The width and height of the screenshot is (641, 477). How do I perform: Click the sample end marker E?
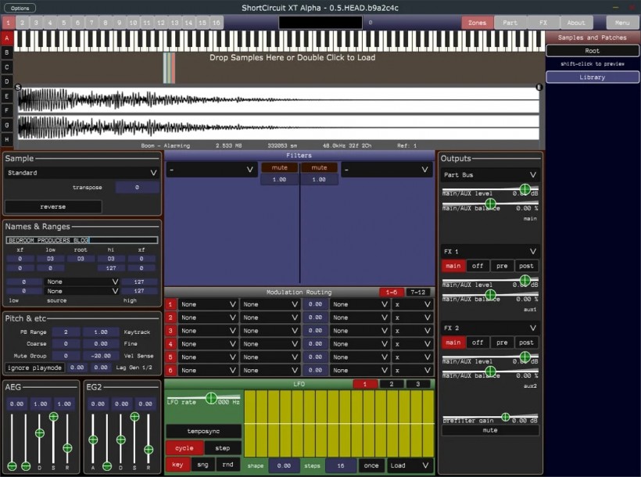[539, 88]
